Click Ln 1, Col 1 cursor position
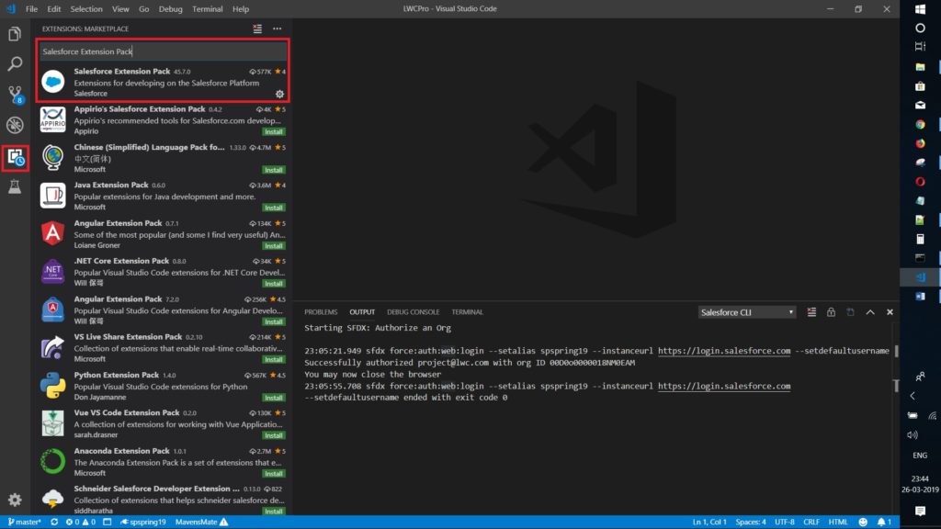941x529 pixels. point(709,522)
